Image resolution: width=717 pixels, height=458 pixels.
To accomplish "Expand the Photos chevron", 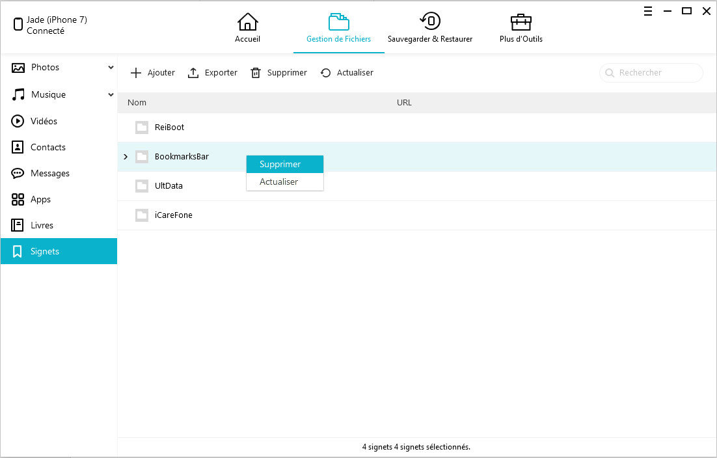I will [x=111, y=68].
